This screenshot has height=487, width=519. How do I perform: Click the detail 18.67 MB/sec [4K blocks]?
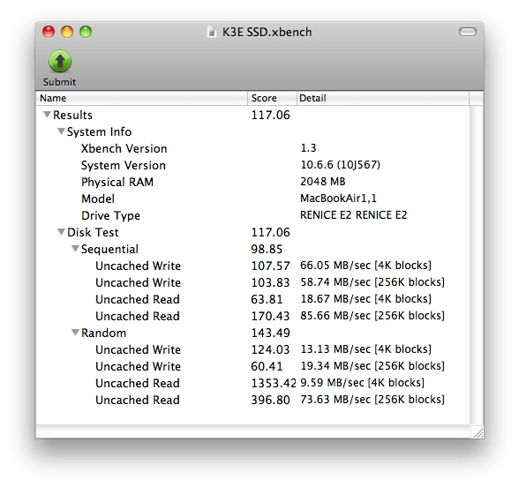coord(365,299)
